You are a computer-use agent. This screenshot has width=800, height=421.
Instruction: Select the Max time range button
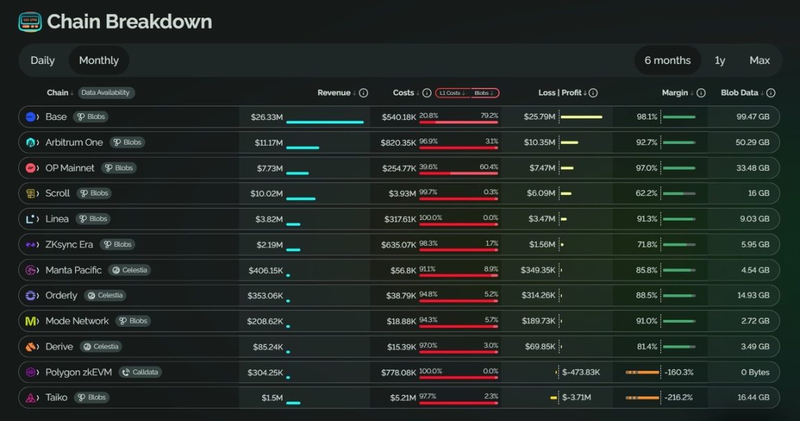[x=759, y=60]
